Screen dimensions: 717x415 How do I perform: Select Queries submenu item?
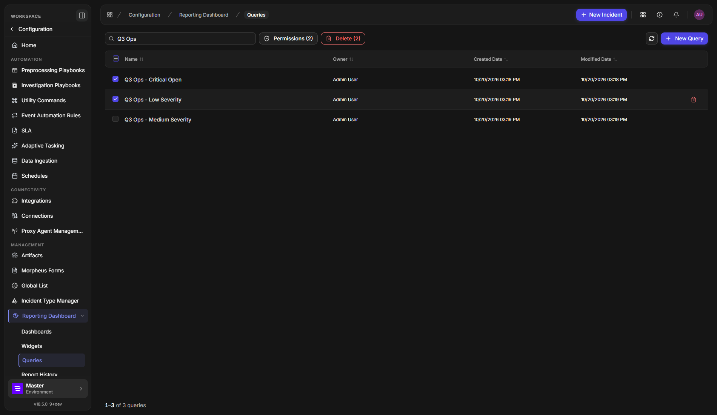pos(52,360)
